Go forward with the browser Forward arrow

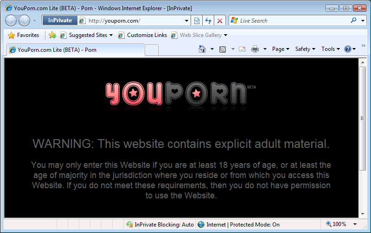[25, 20]
